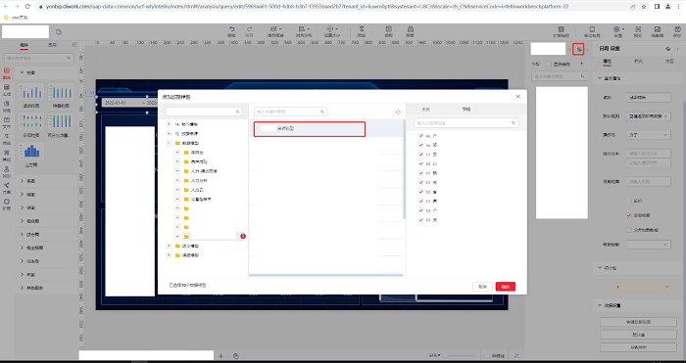686x363 pixels.
Task: Click the model list vertical scrollbar in dialog
Action: (x=404, y=169)
